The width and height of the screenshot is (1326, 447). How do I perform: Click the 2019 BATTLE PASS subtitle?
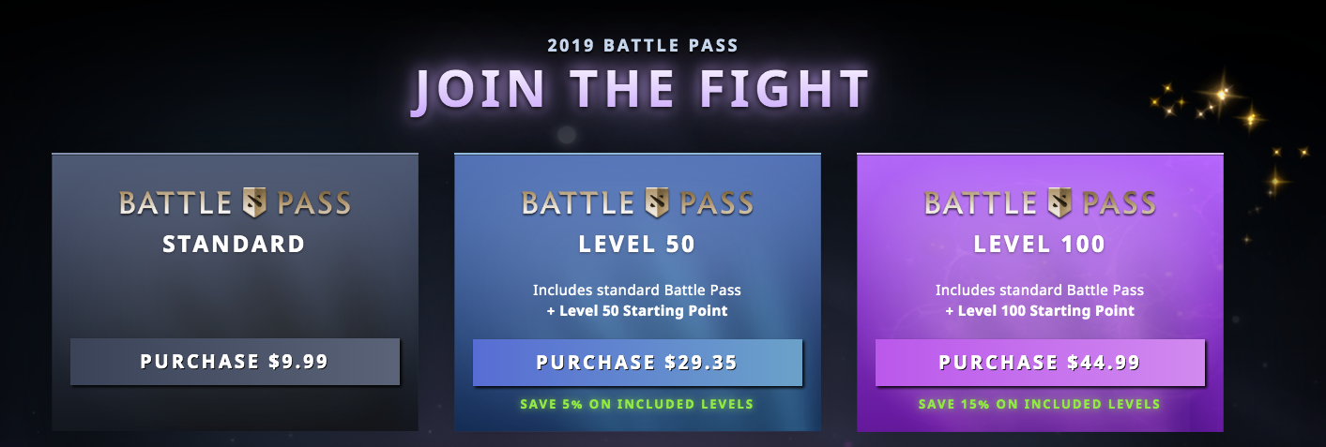coord(643,44)
